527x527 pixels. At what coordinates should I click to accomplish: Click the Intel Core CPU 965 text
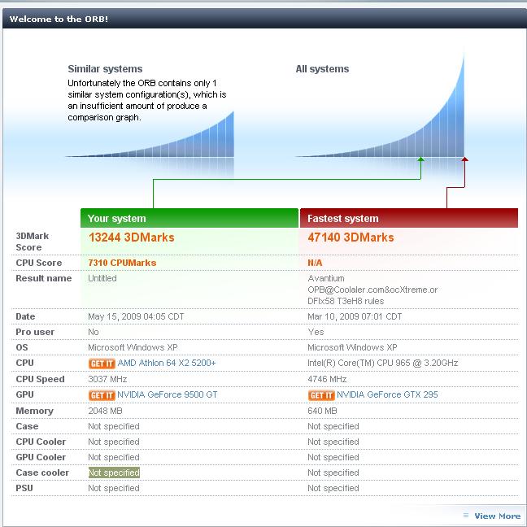coord(383,363)
